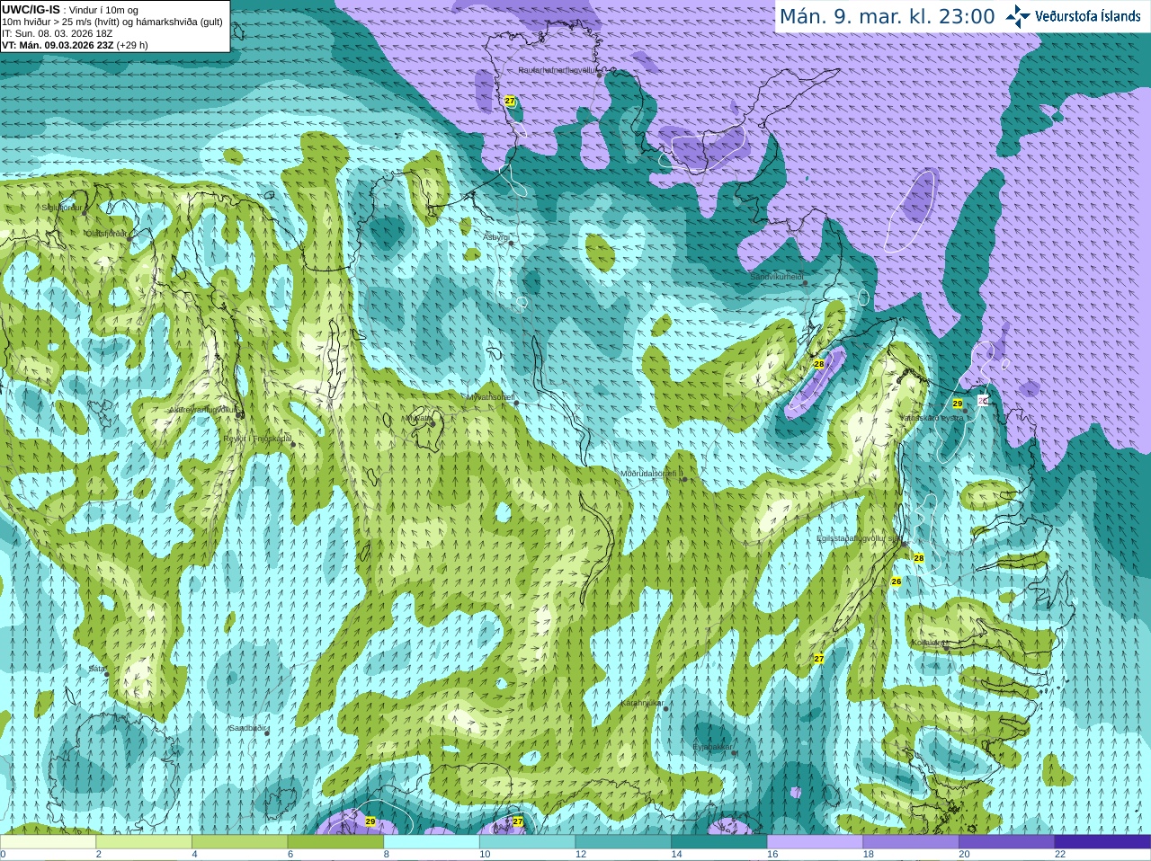The image size is (1151, 861).
Task: Select the Kárahnjúkar station dot
Action: 665,709
